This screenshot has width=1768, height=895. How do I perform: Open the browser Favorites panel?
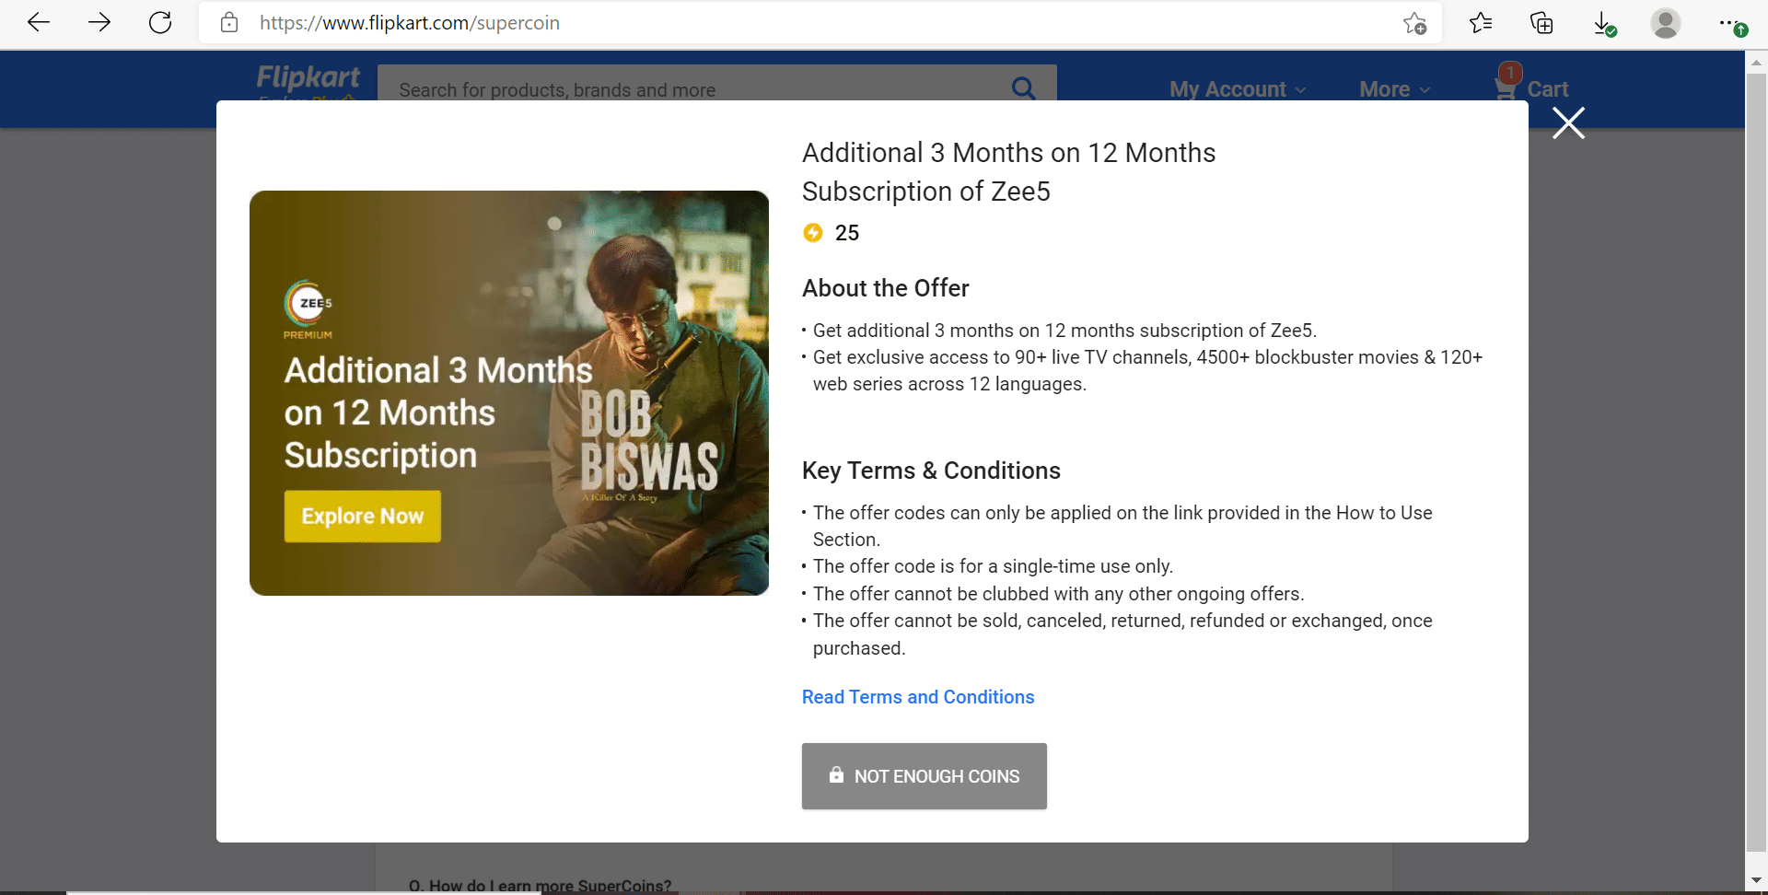coord(1481,23)
